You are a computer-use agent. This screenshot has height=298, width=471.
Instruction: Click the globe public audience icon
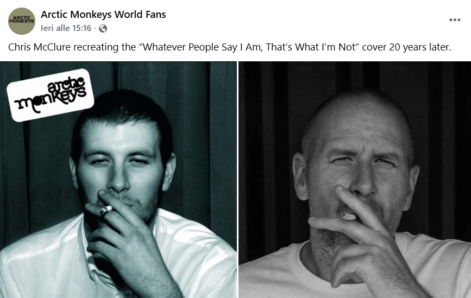103,29
